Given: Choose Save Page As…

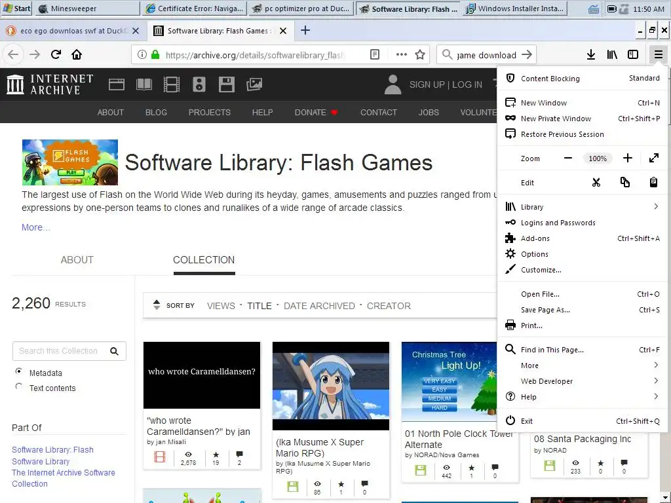Looking at the screenshot, I should click(x=582, y=310).
